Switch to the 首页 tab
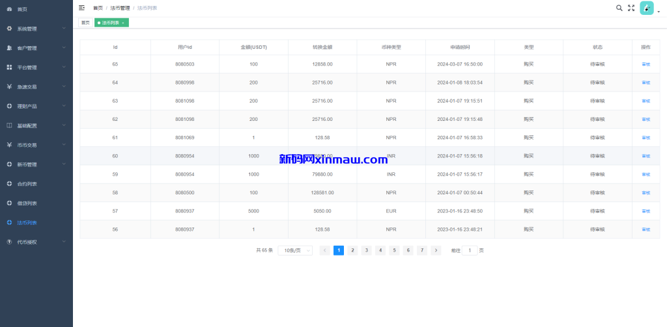Image resolution: width=667 pixels, height=327 pixels. (x=85, y=23)
